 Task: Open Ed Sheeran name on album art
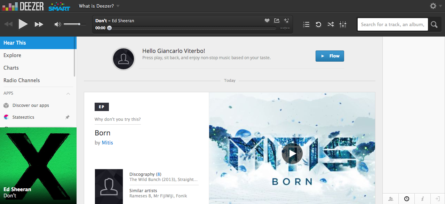click(x=17, y=189)
